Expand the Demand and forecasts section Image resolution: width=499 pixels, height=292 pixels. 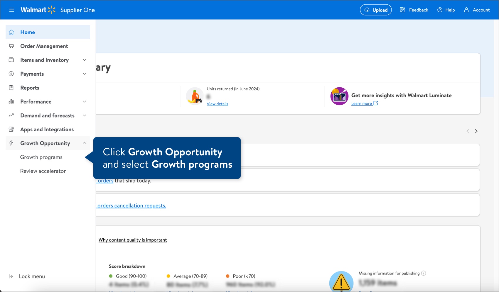point(84,115)
